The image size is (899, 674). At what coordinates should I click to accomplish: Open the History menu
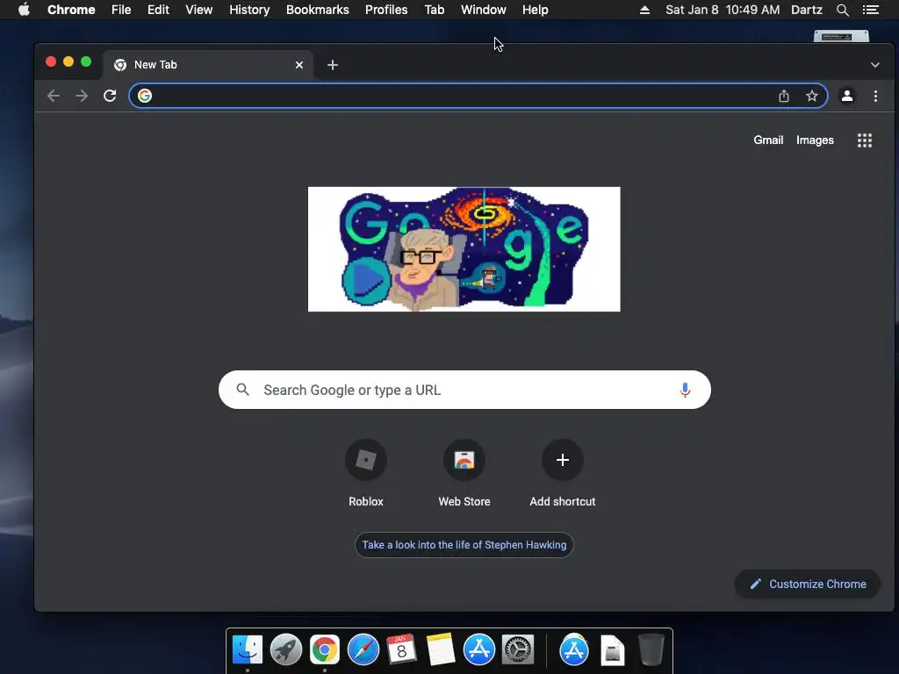[249, 10]
